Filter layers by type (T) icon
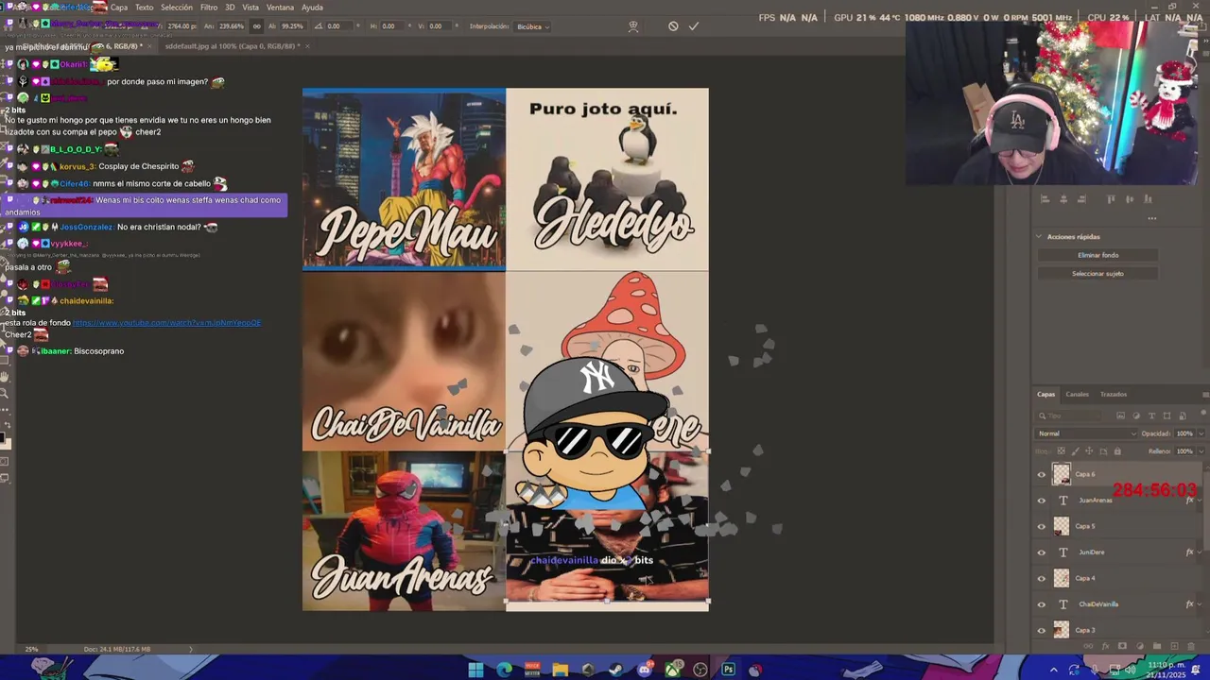This screenshot has height=680, width=1210. pos(1151,416)
